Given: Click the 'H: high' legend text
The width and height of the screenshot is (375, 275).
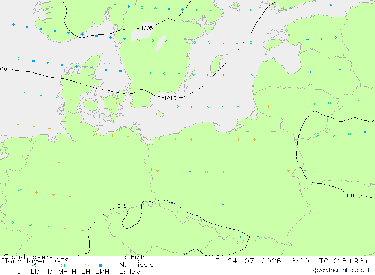Looking at the screenshot, I should tap(132, 257).
